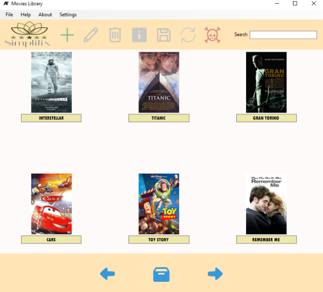
Task: Click the red skull and crossbones icon
Action: [213, 35]
